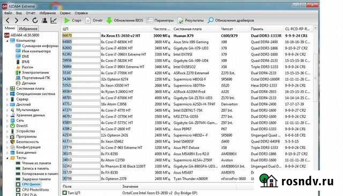Click the Forward navigation arrow
Screen dimensions: 343x196
[17, 20]
